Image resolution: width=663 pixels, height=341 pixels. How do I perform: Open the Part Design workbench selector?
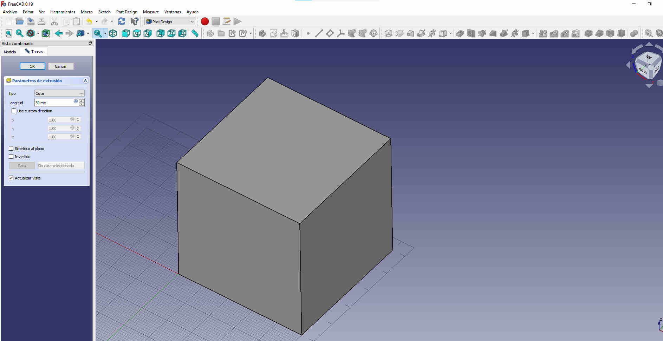point(170,21)
